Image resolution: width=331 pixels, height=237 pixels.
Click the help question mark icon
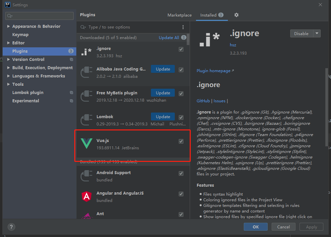(11, 227)
